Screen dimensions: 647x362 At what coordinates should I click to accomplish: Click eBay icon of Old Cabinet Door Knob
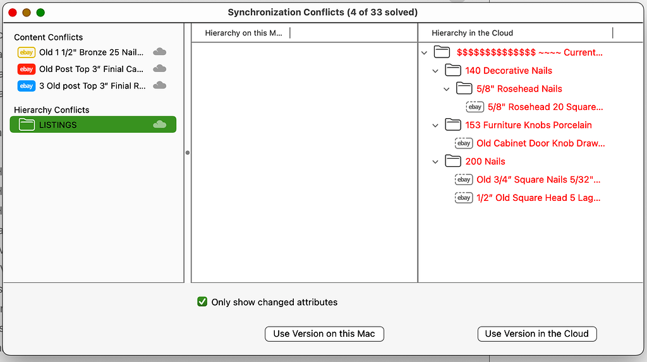[x=464, y=143]
